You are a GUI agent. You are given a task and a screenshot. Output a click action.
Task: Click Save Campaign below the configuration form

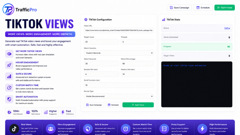point(94,105)
